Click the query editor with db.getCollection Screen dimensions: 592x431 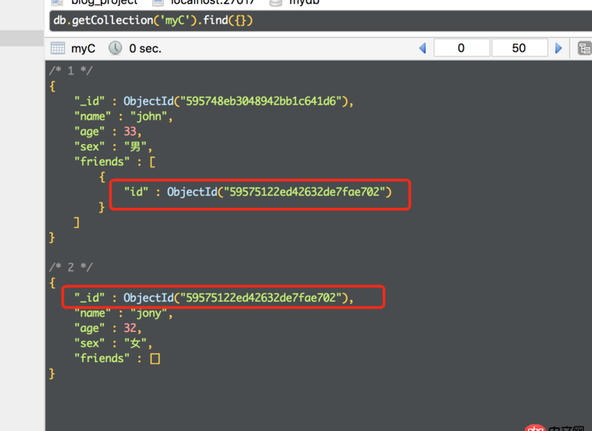pos(320,21)
